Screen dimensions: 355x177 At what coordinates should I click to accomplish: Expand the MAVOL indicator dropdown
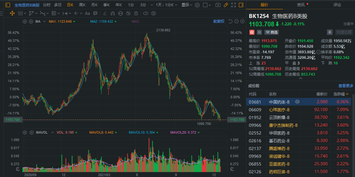(52, 133)
